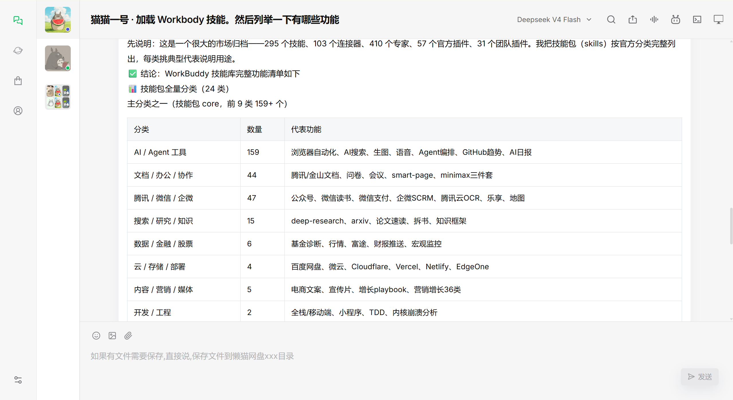Open the settings sliders icon at bottom
Screen dimensions: 733x400
pyautogui.click(x=18, y=380)
